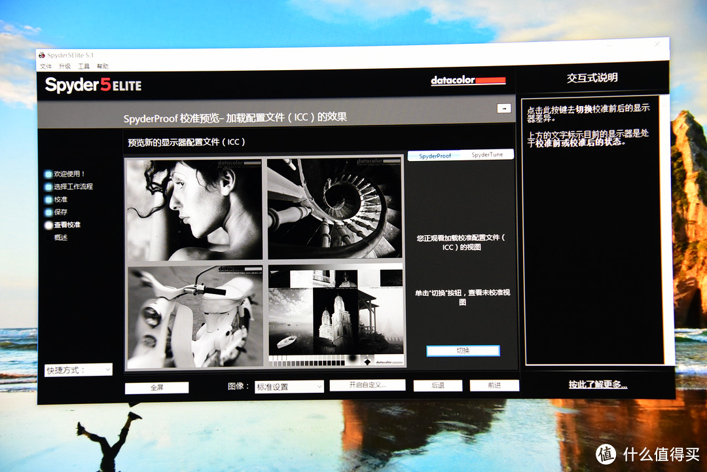Open the 按此了解更多... link
This screenshot has height=472, width=707.
598,384
